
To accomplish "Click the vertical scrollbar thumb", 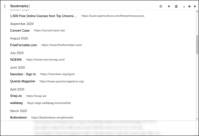I will (197, 45).
